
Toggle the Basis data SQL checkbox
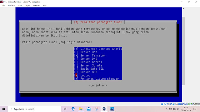(76, 68)
